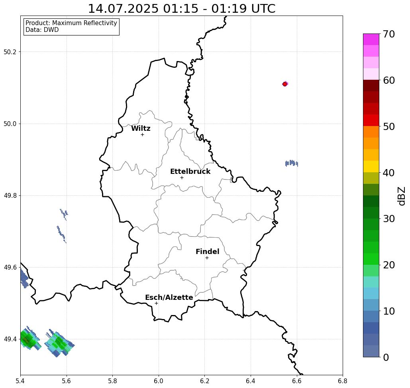Click the red high-reflectivity dot on the map

(x=285, y=84)
